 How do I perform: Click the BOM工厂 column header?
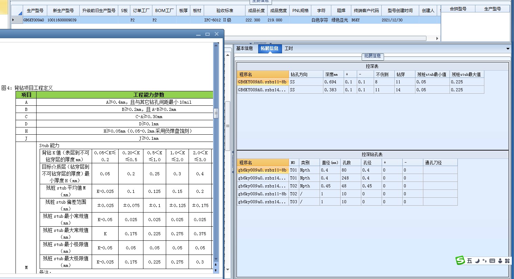pyautogui.click(x=164, y=11)
